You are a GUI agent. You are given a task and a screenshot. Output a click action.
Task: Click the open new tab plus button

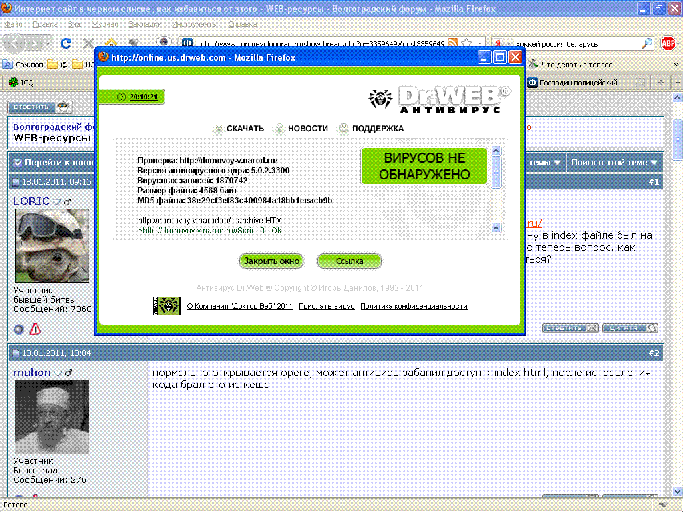coord(661,82)
